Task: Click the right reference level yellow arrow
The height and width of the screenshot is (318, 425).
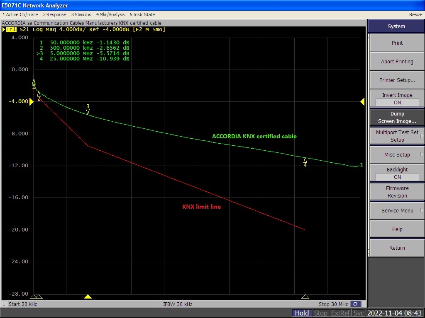Action: 362,102
